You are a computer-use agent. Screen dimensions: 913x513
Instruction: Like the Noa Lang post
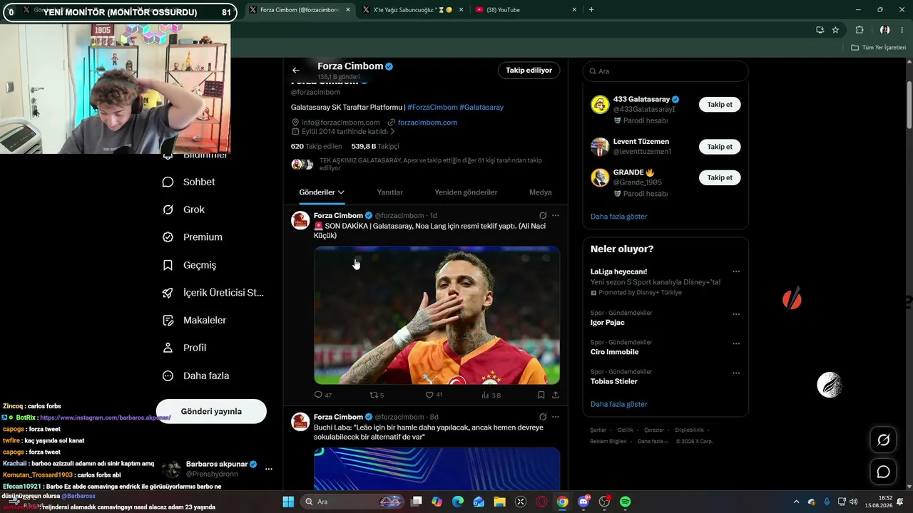[x=434, y=395]
